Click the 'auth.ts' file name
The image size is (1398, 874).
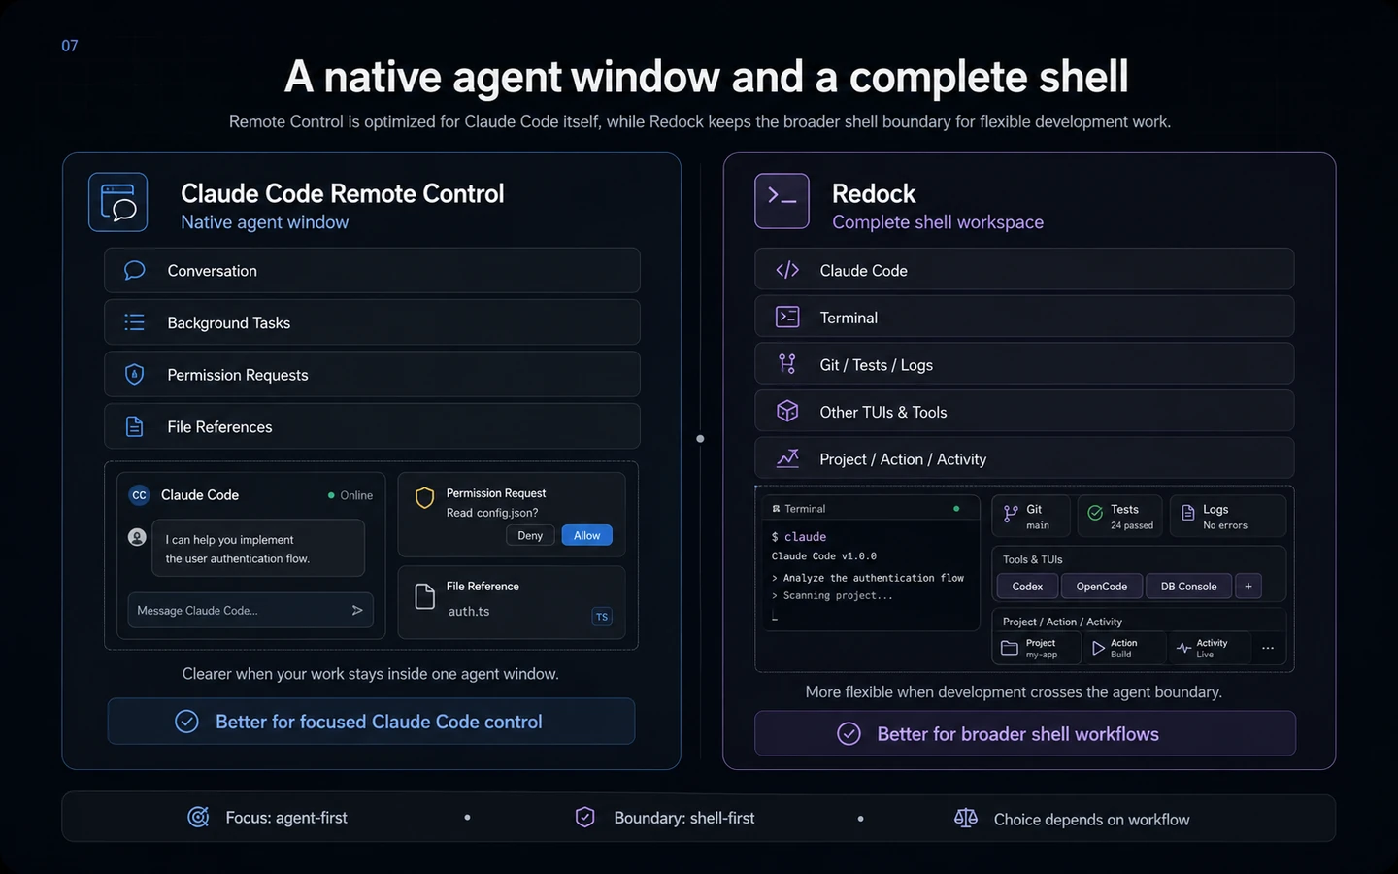469,611
